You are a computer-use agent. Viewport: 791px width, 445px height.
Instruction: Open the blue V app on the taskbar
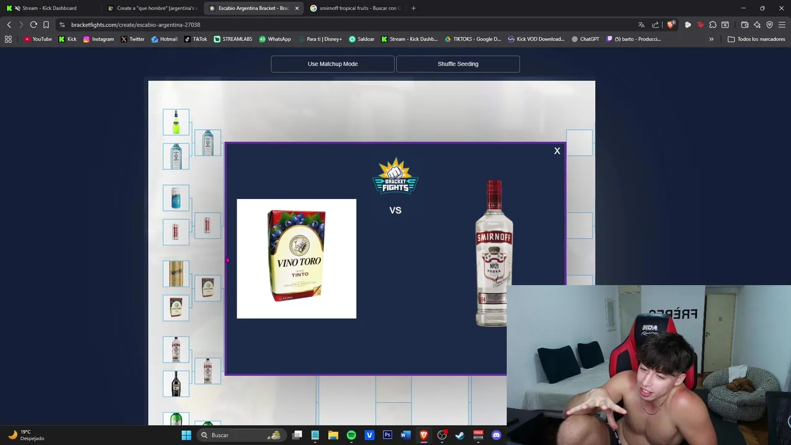[x=370, y=435]
